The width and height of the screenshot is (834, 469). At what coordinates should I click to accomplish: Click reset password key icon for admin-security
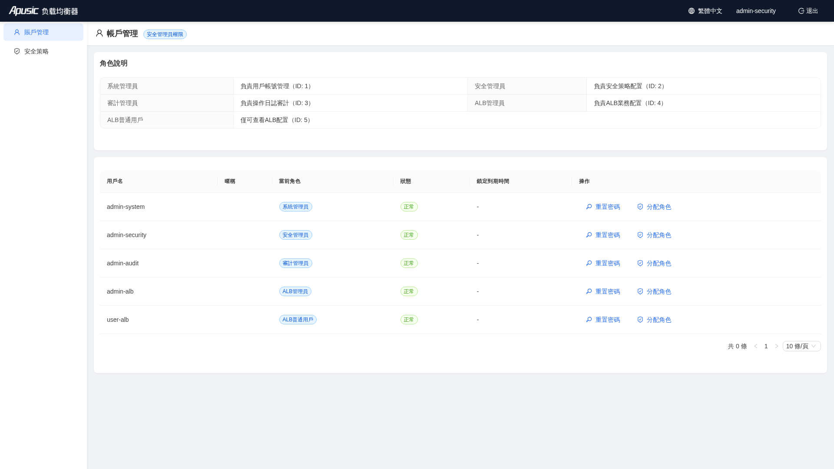(589, 235)
